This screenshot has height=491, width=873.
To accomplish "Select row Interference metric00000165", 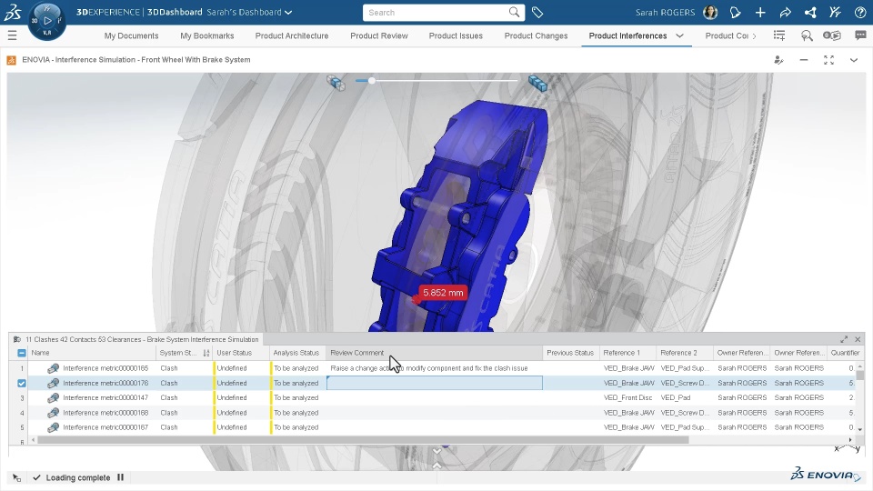I will [105, 368].
